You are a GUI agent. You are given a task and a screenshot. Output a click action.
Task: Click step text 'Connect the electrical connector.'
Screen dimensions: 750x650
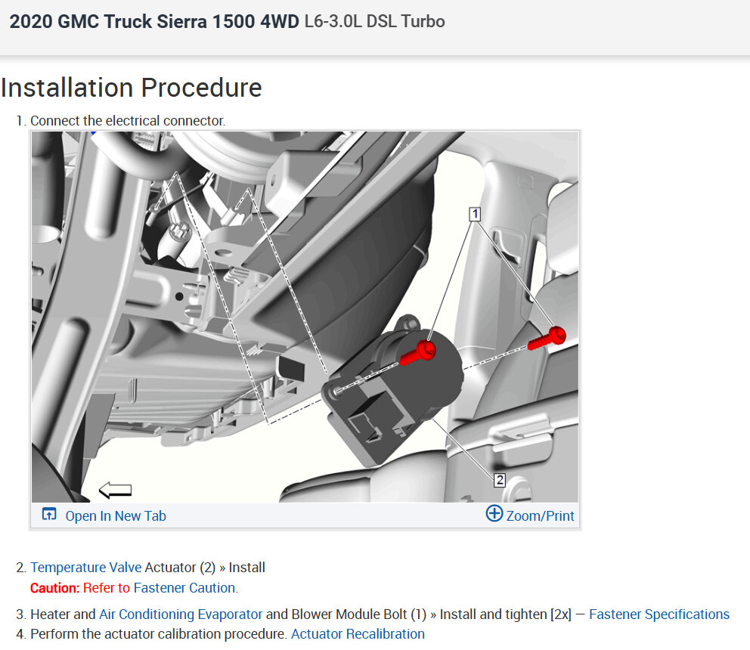[x=128, y=121]
